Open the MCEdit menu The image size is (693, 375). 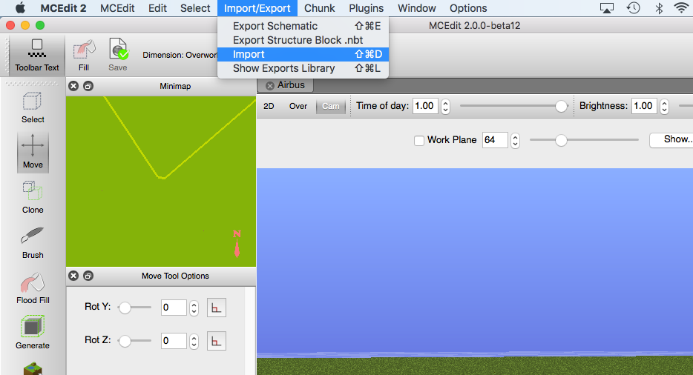(x=117, y=8)
